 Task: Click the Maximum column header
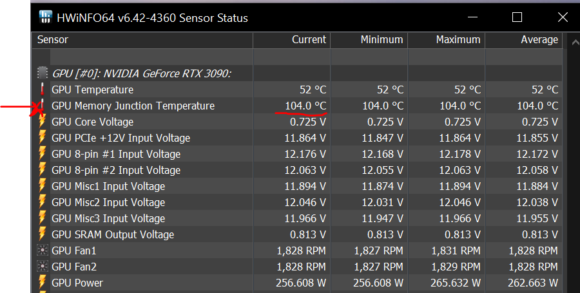pyautogui.click(x=447, y=40)
